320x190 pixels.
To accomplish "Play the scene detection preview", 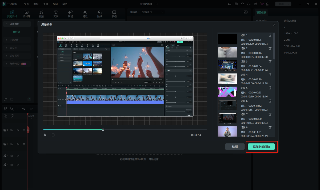I will click(x=45, y=135).
